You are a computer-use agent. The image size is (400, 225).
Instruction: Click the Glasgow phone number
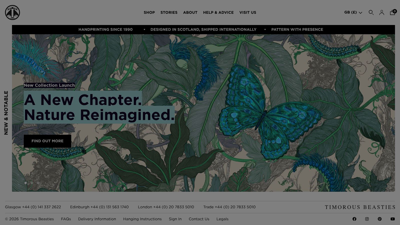coord(33,207)
